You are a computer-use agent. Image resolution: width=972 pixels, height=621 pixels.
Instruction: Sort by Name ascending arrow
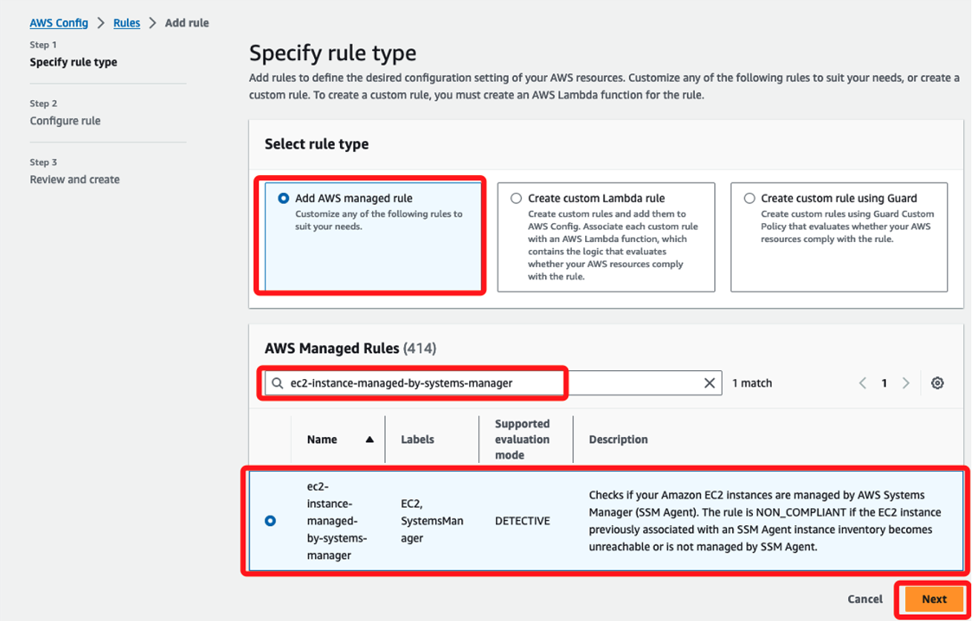369,439
